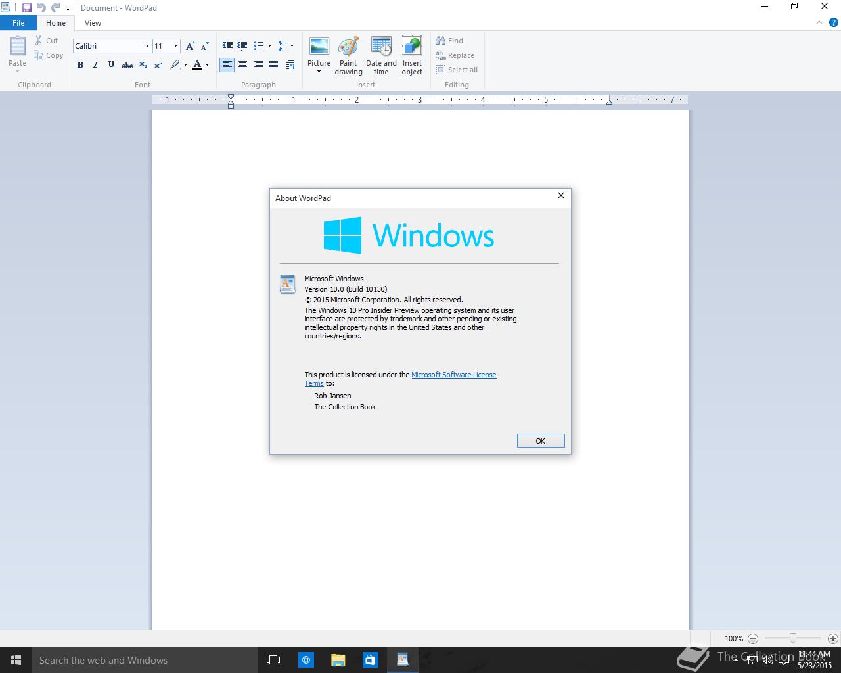
Task: Open Find from the Editing group
Action: pos(449,41)
